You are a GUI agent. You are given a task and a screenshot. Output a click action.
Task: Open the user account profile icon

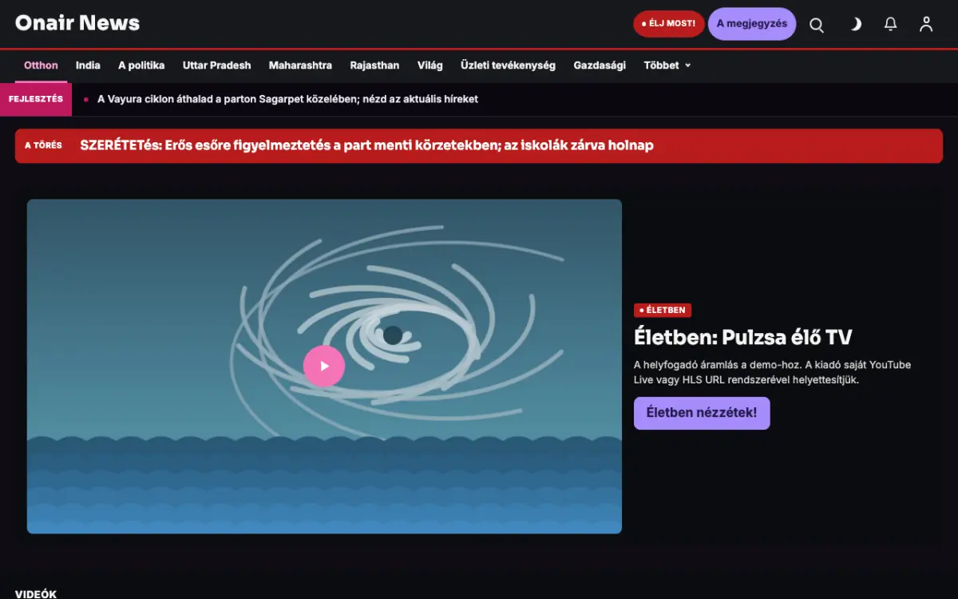[x=926, y=24]
